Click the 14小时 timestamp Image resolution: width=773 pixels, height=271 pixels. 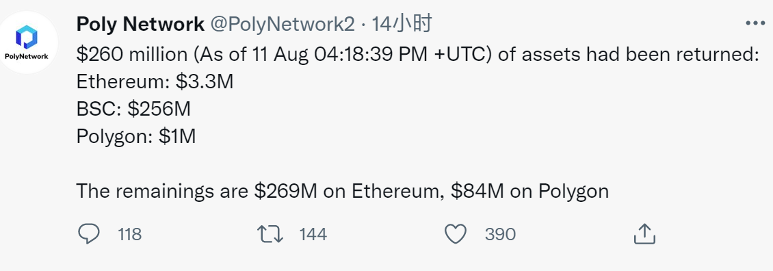pyautogui.click(x=402, y=24)
